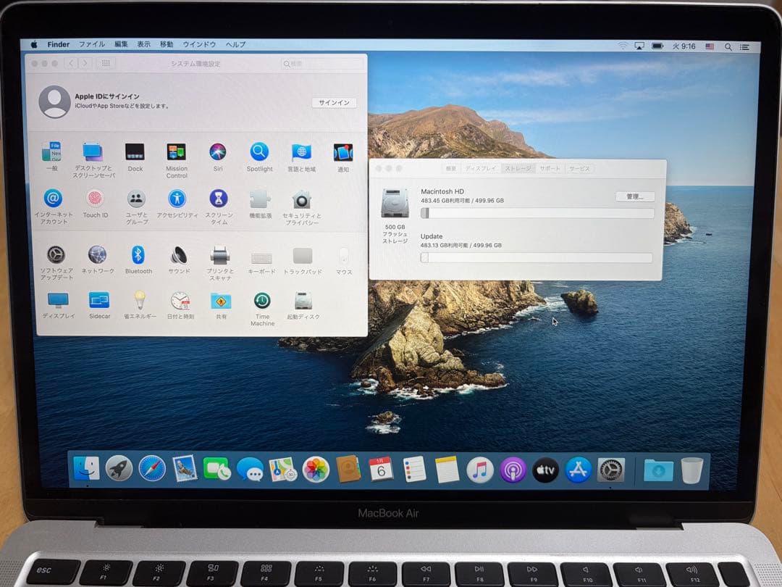Viewport: 782px width, 587px height.
Task: Launch Safari from the Dock
Action: (x=151, y=469)
